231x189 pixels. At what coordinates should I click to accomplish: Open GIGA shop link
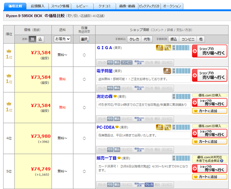(x=104, y=48)
